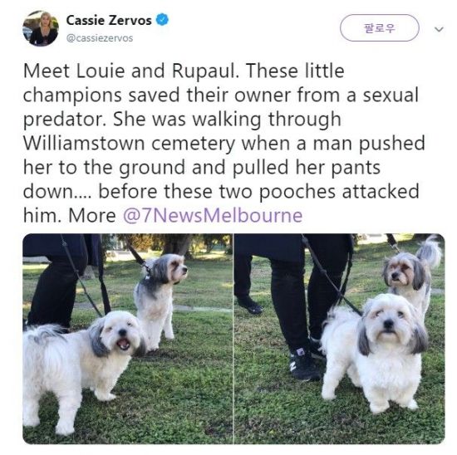Viewport: 457px width, 455px height.
Task: Open the left photo of the two dogs
Action: [x=128, y=339]
